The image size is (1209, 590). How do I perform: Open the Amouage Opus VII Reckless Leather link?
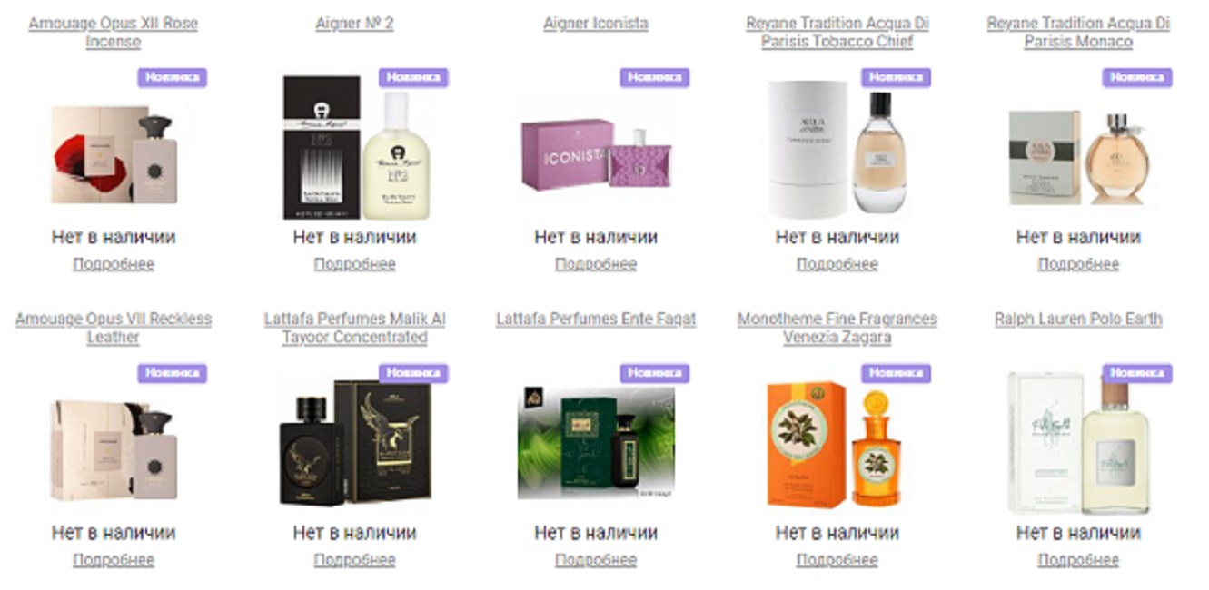click(x=113, y=328)
